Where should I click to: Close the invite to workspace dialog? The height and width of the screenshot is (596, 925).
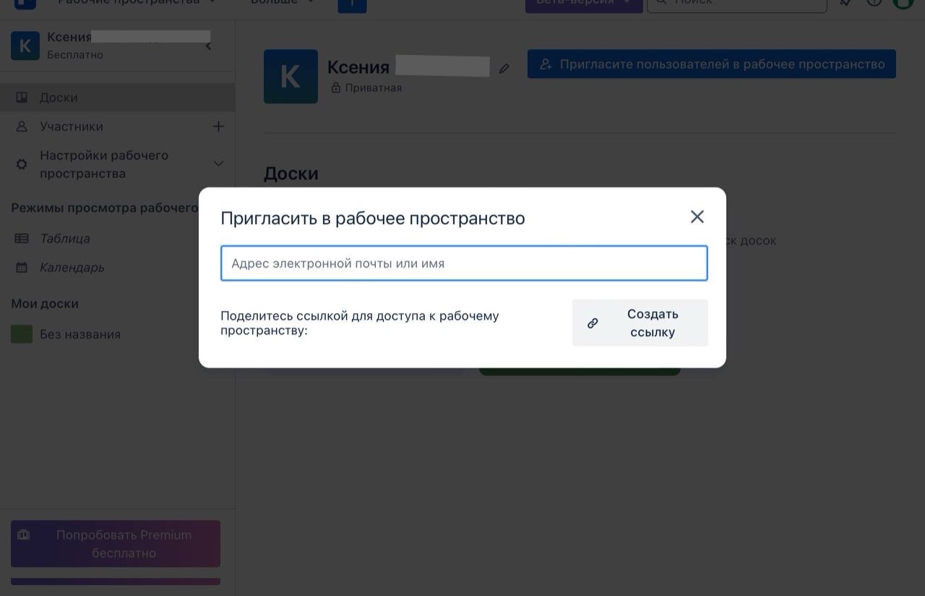[x=697, y=216]
